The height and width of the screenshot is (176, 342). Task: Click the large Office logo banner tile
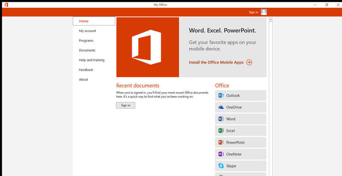147,47
